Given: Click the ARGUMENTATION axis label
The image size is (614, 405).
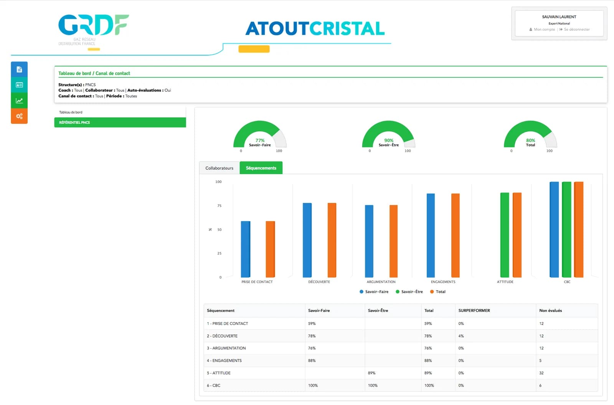Looking at the screenshot, I should (x=381, y=282).
